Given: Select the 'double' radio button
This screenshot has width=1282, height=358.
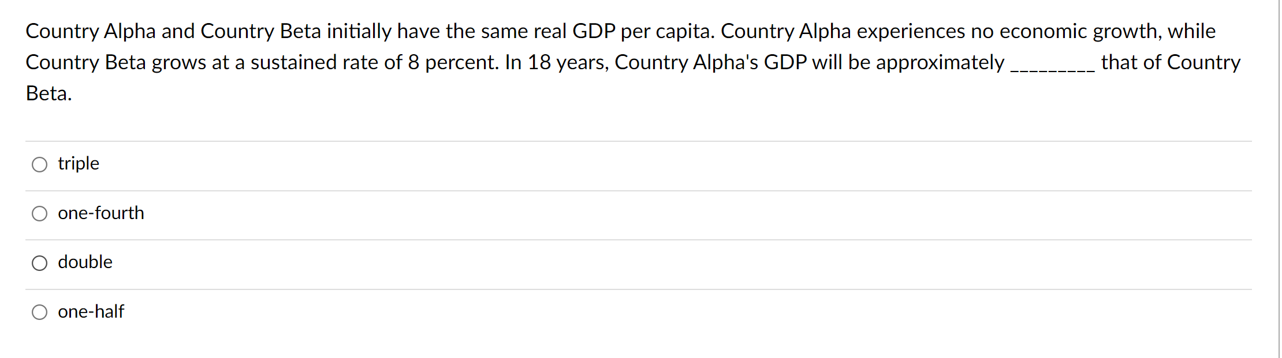Looking at the screenshot, I should tap(39, 263).
